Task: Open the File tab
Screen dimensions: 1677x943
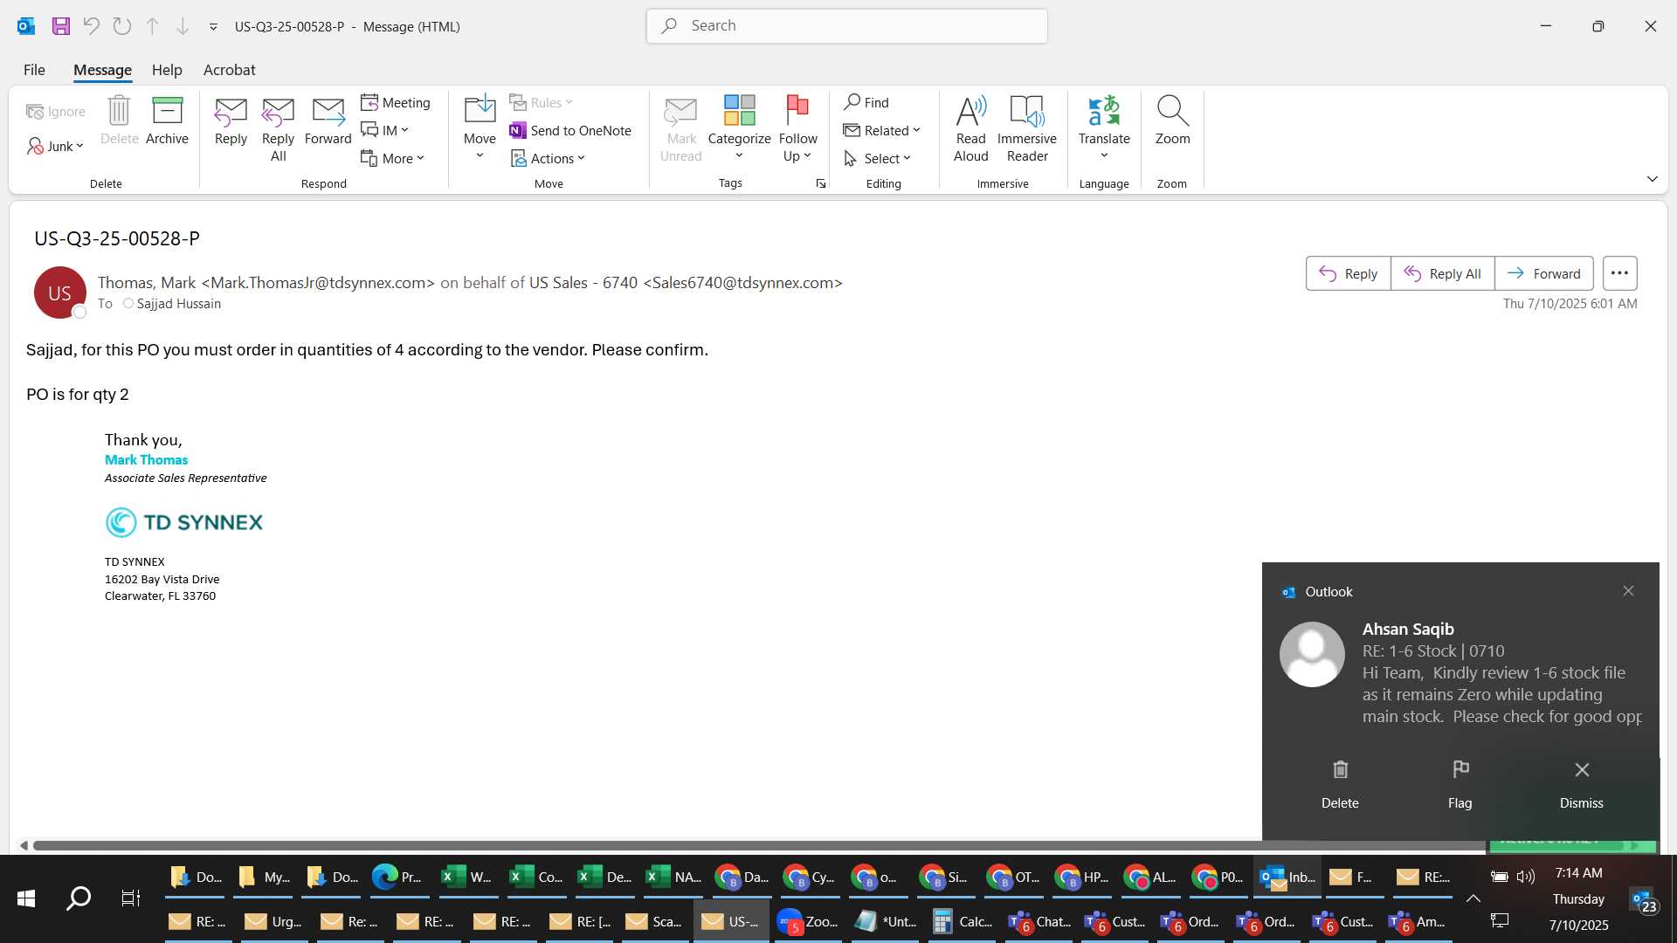Action: pyautogui.click(x=34, y=70)
